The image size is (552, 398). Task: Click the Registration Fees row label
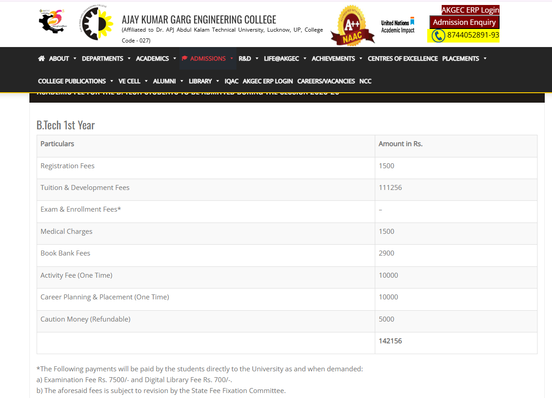click(x=67, y=166)
